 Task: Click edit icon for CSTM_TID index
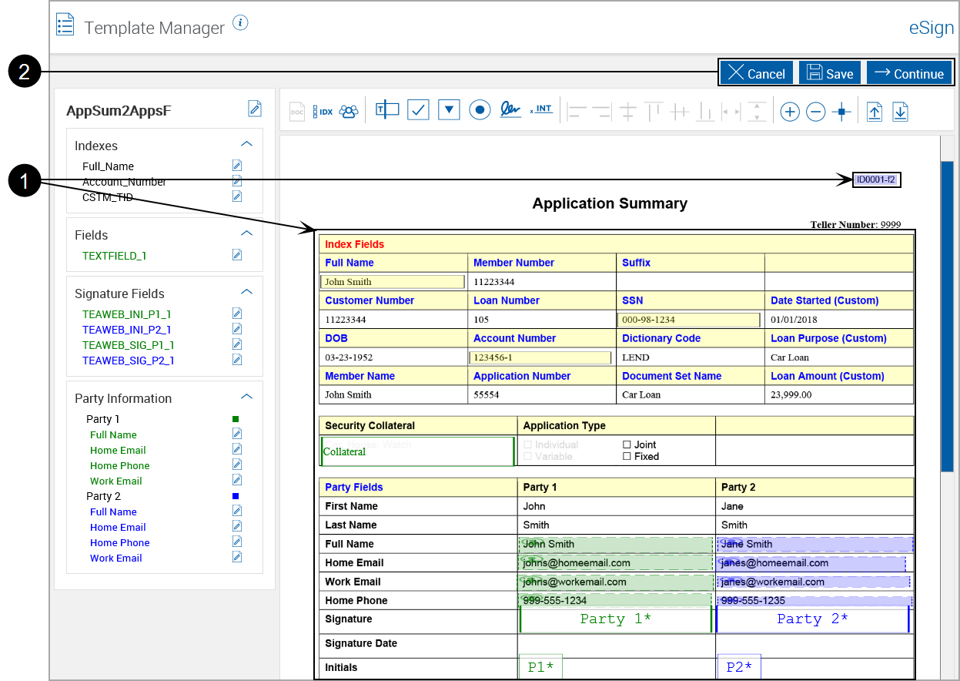click(237, 196)
